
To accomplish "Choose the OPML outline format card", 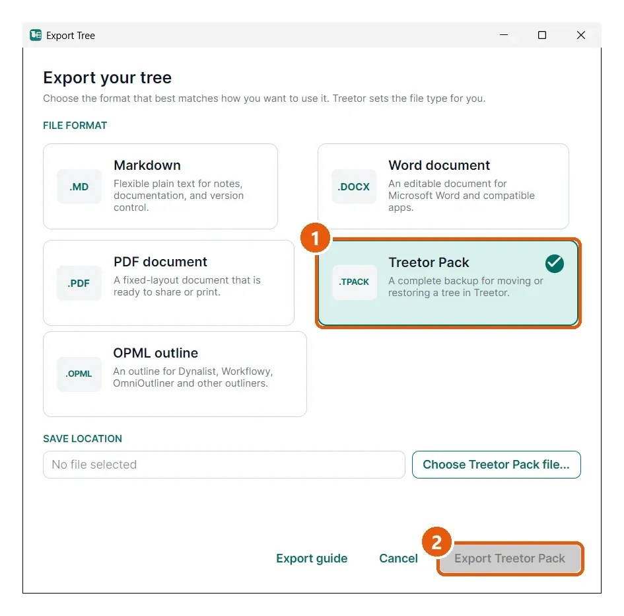I will pos(175,373).
